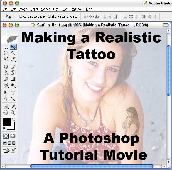
Task: Click Distribute Right Edges button
Action: coord(154,17)
